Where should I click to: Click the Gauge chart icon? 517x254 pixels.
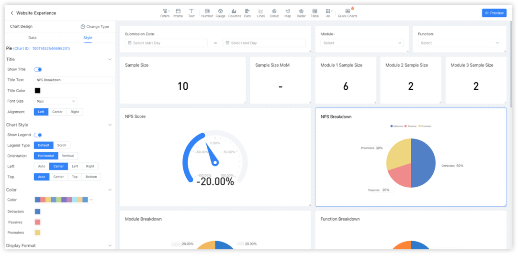click(x=220, y=13)
